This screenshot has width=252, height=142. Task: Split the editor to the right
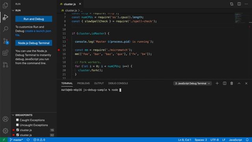point(239,4)
